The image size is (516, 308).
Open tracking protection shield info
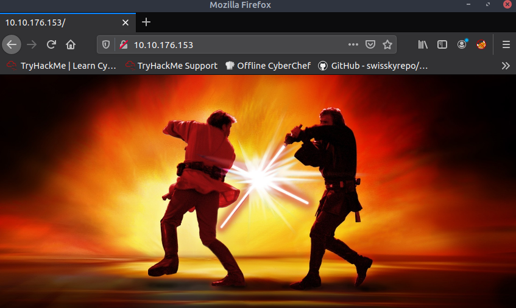coord(105,44)
